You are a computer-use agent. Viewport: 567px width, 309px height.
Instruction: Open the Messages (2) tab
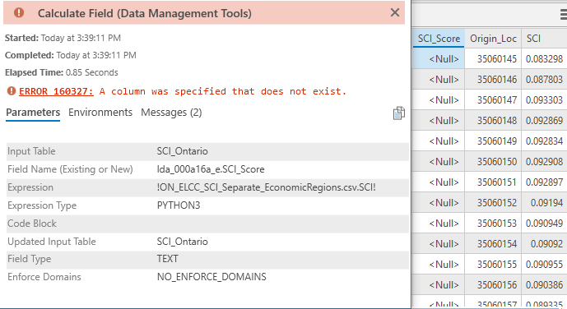click(171, 113)
